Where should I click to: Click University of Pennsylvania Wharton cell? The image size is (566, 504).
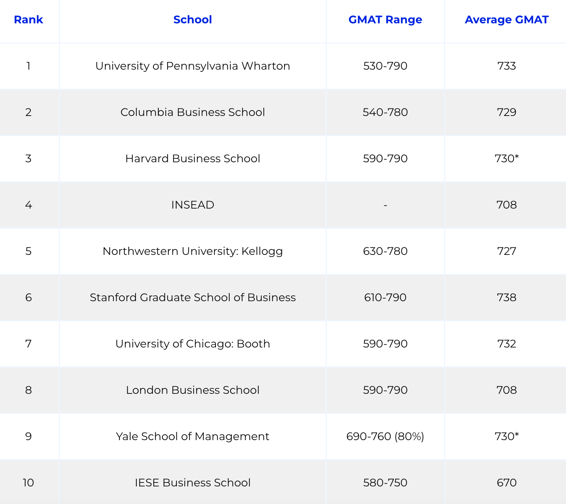(193, 66)
